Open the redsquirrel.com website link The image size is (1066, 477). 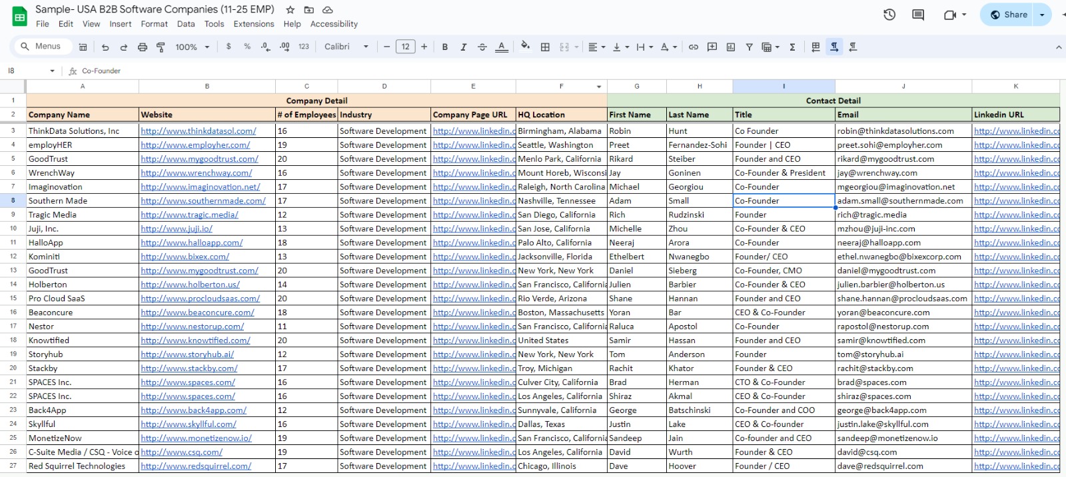196,466
